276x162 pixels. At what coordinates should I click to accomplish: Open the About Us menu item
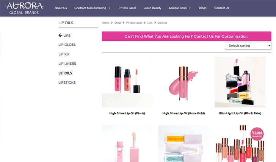click(60, 8)
